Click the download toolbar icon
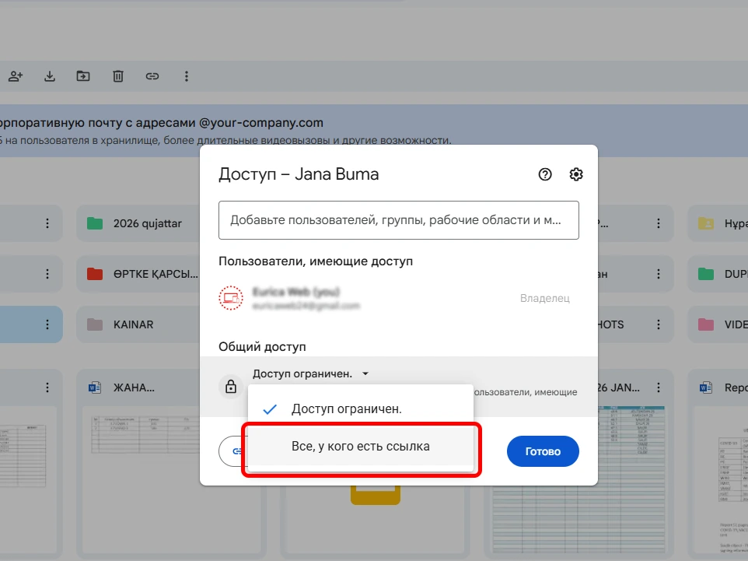The height and width of the screenshot is (561, 748). 50,76
